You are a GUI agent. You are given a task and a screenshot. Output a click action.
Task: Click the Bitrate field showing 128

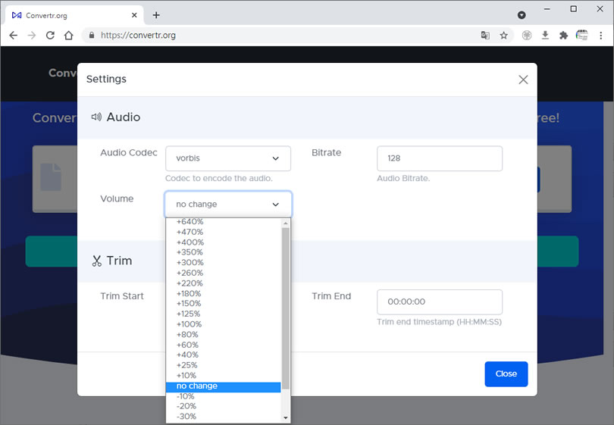coord(440,158)
